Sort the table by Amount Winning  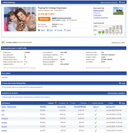click(80, 107)
